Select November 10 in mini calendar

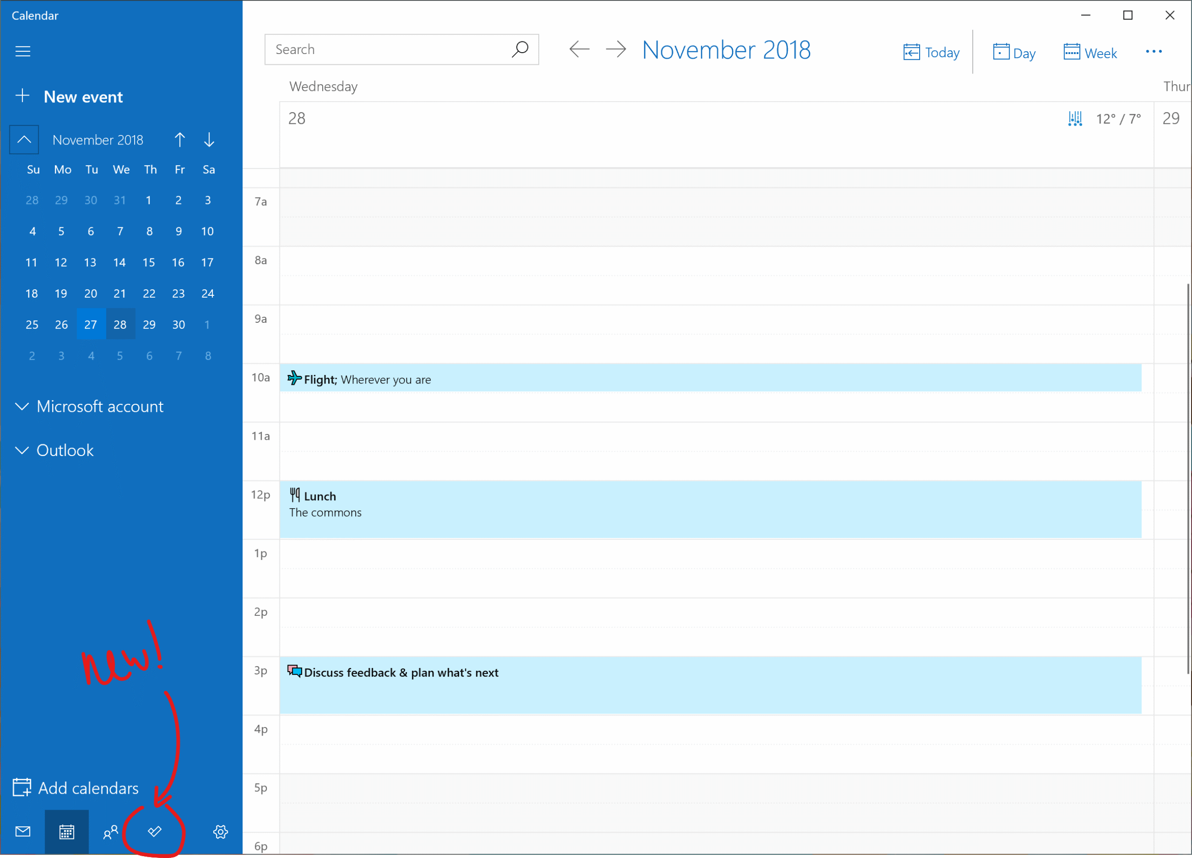[208, 232]
